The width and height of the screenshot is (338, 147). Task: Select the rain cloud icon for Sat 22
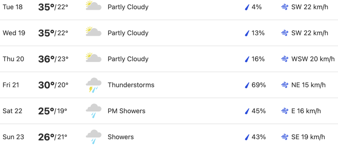[94, 111]
